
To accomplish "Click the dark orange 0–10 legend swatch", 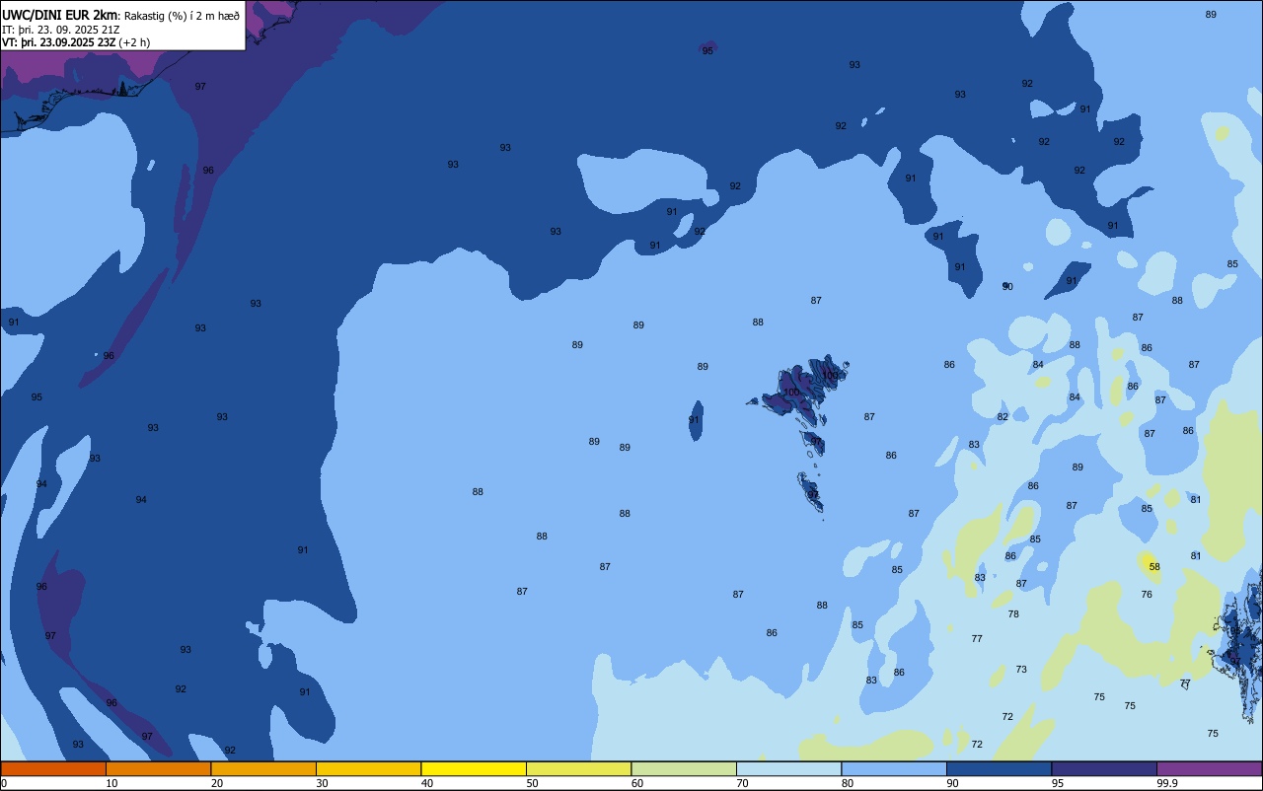I will 53,768.
